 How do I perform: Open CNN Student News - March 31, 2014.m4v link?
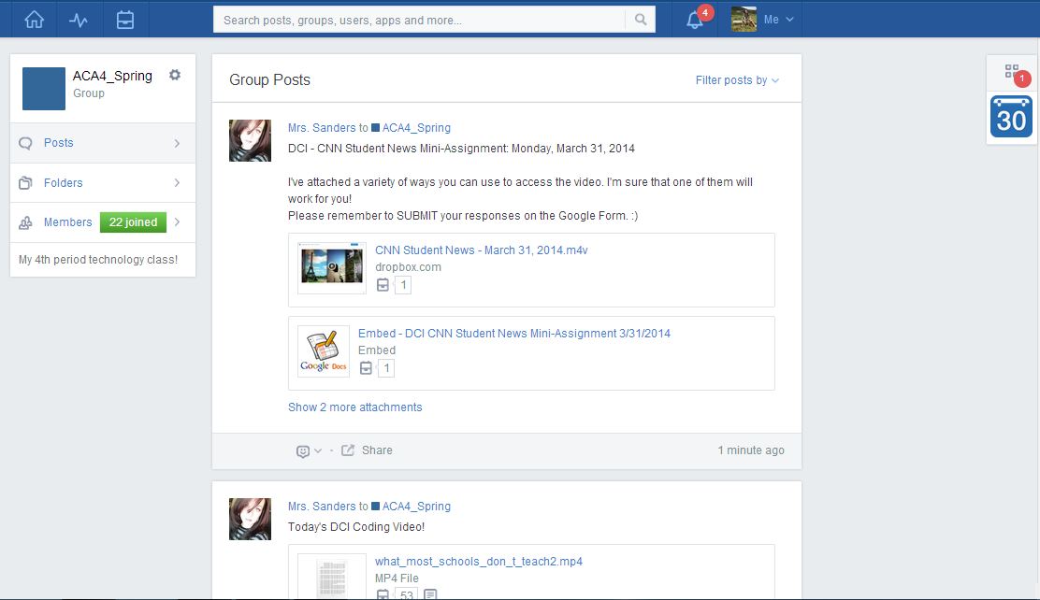(x=482, y=250)
